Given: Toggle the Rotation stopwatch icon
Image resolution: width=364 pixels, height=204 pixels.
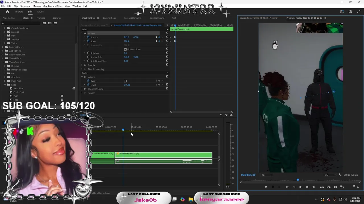Looking at the screenshot, I should tap(88, 53).
